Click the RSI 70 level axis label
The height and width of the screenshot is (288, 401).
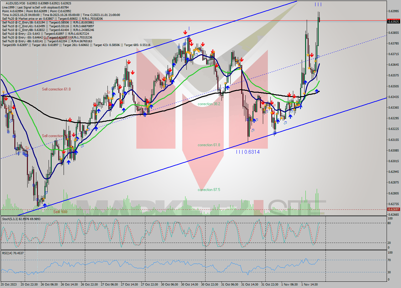pos(390,260)
